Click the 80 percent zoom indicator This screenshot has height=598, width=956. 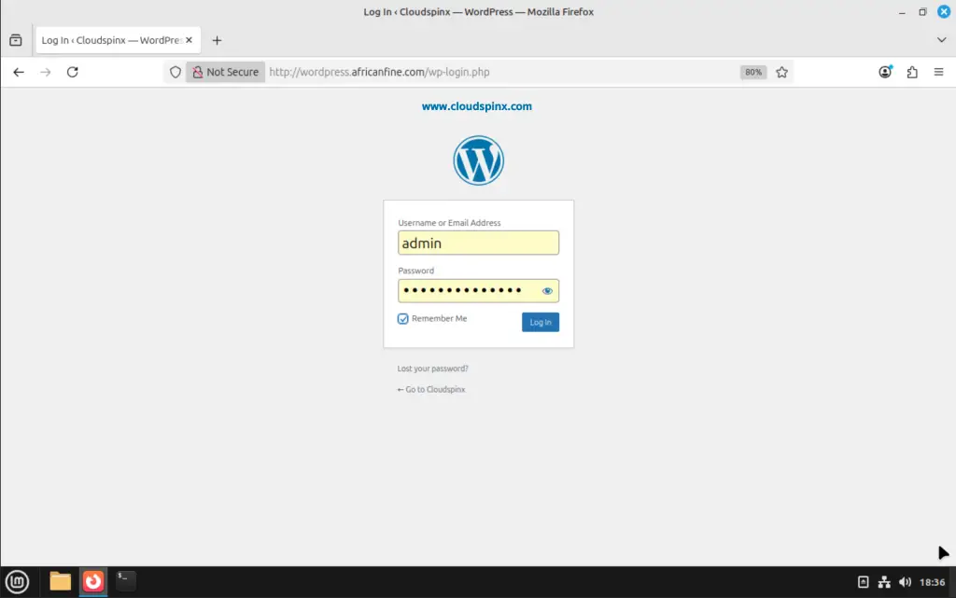click(752, 72)
